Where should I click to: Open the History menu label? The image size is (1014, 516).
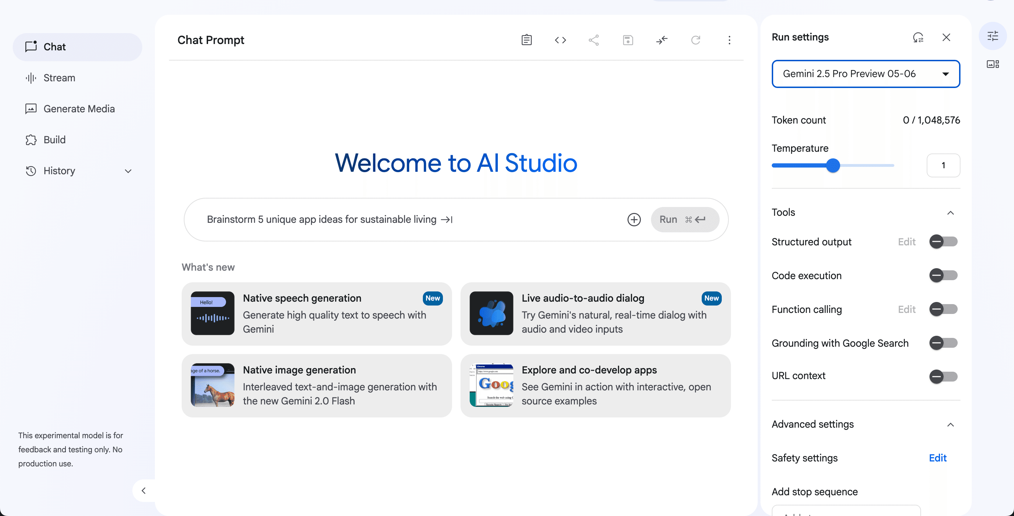click(x=60, y=171)
